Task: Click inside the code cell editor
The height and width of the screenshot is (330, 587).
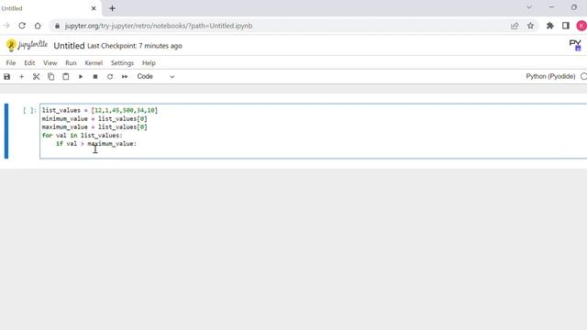Action: [313, 131]
